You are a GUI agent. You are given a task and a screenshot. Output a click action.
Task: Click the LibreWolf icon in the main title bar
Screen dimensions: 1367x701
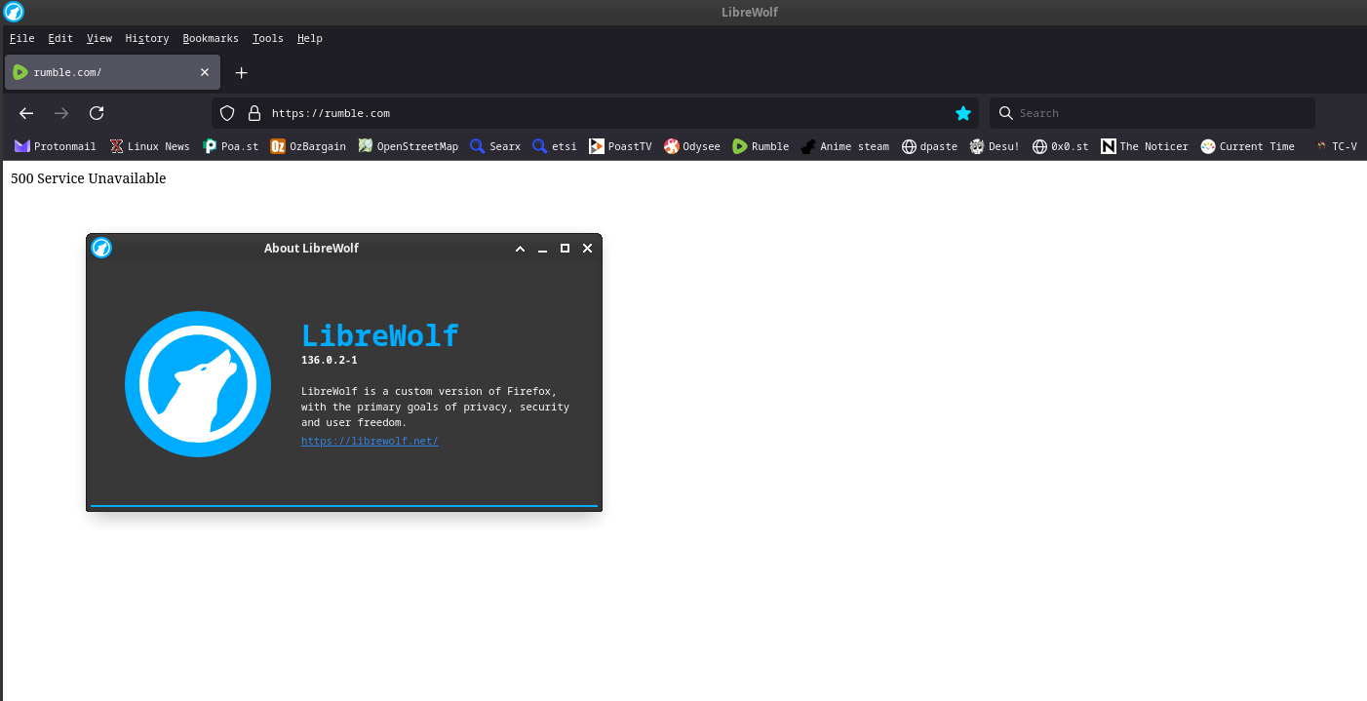(14, 12)
